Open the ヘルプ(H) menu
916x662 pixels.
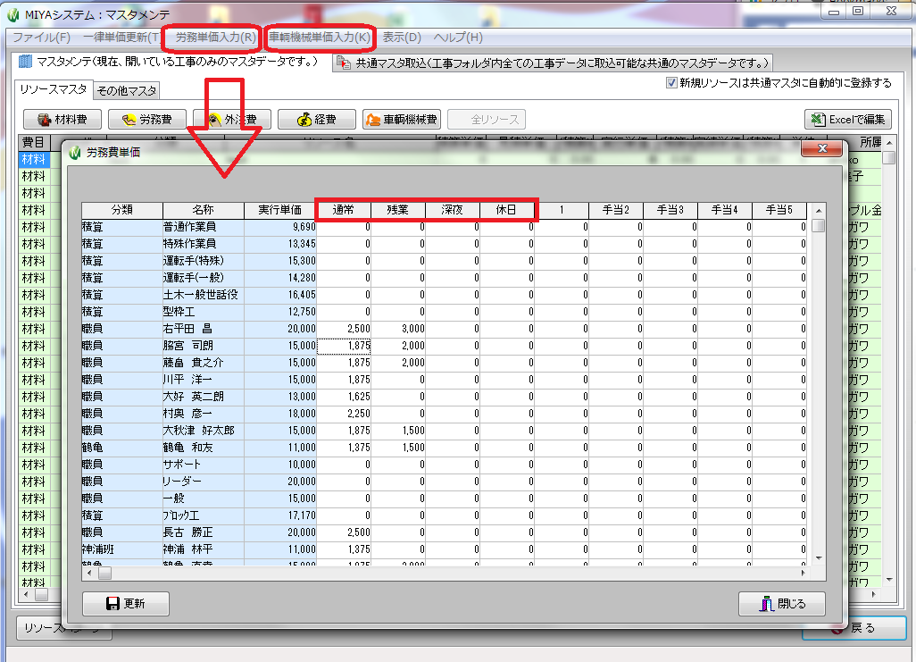coord(458,38)
